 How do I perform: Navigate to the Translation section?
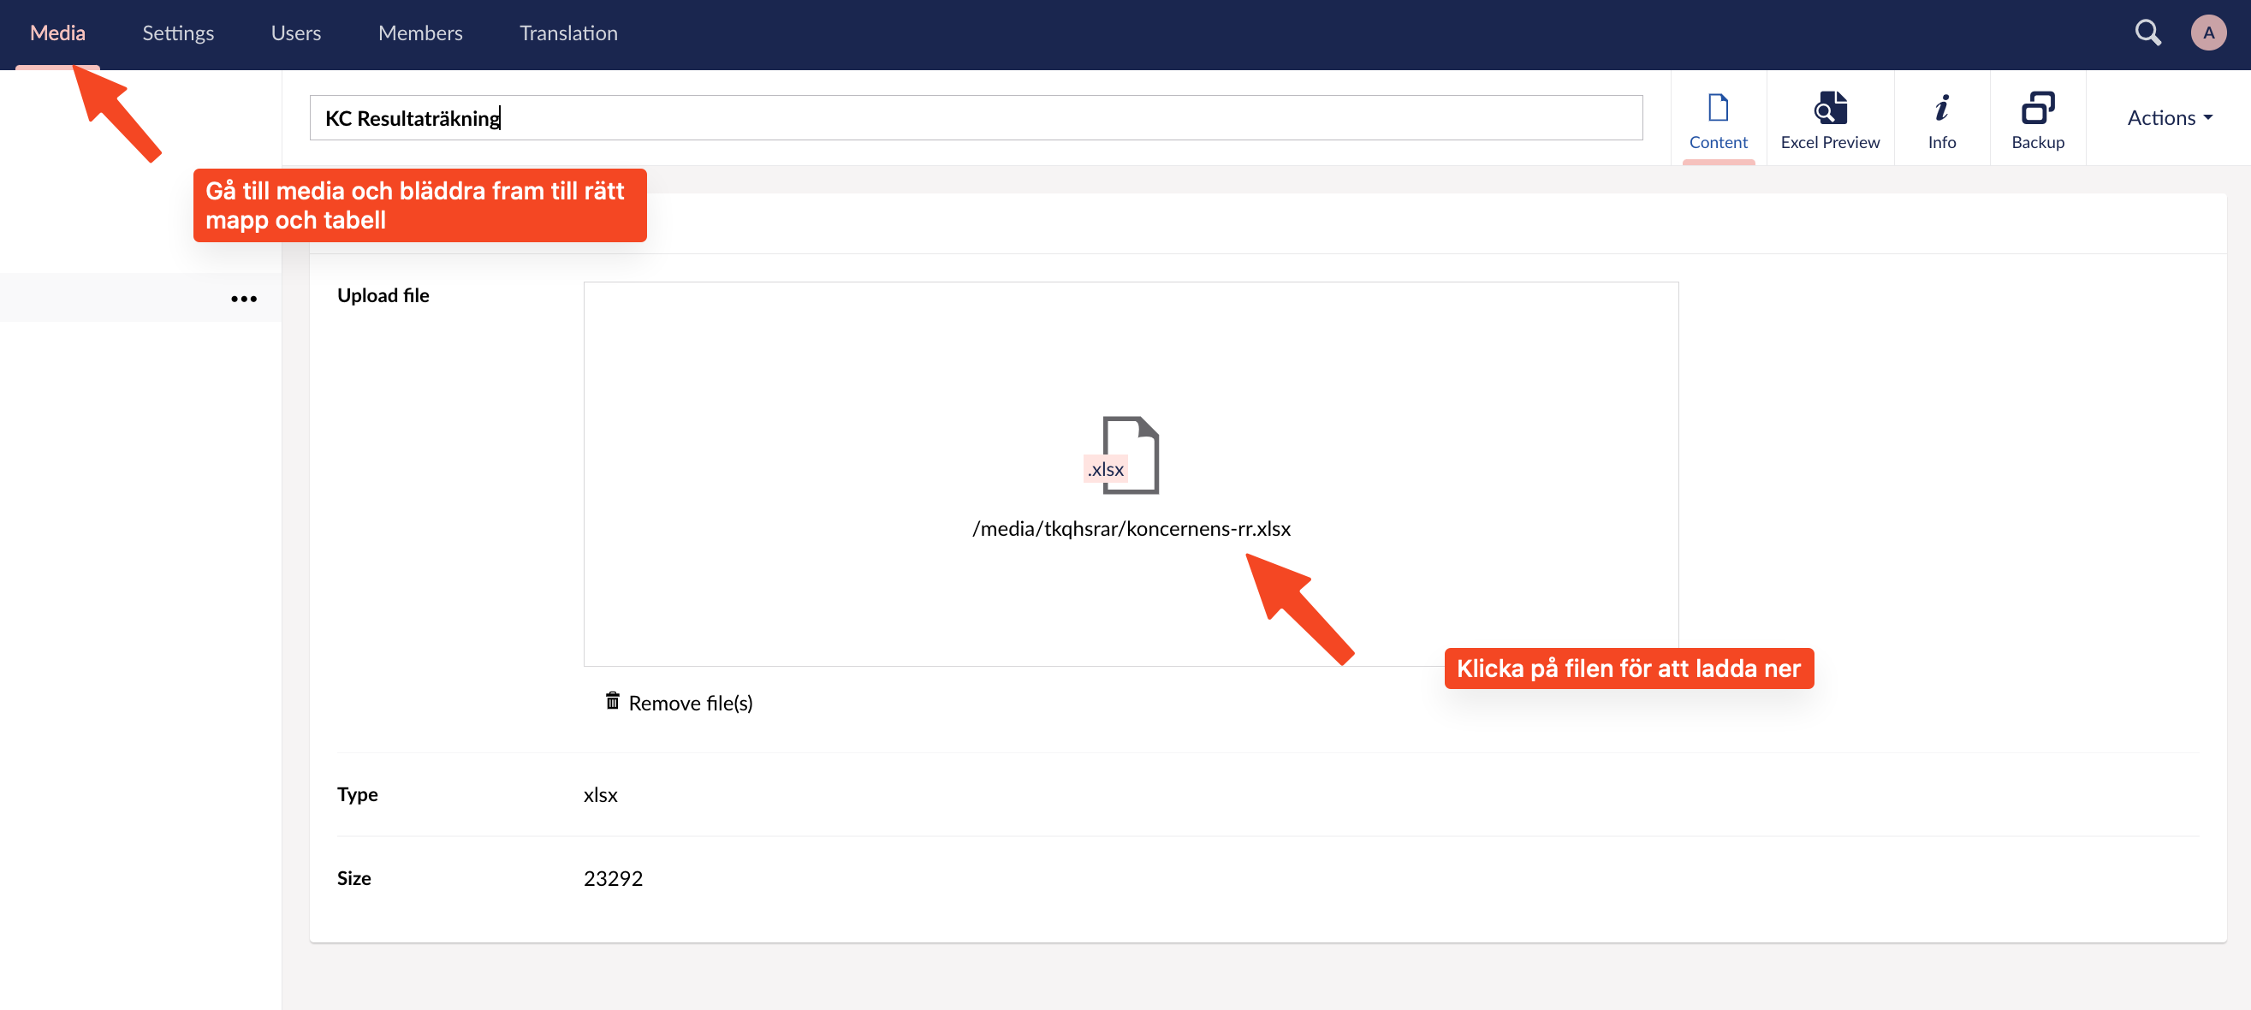(x=568, y=33)
